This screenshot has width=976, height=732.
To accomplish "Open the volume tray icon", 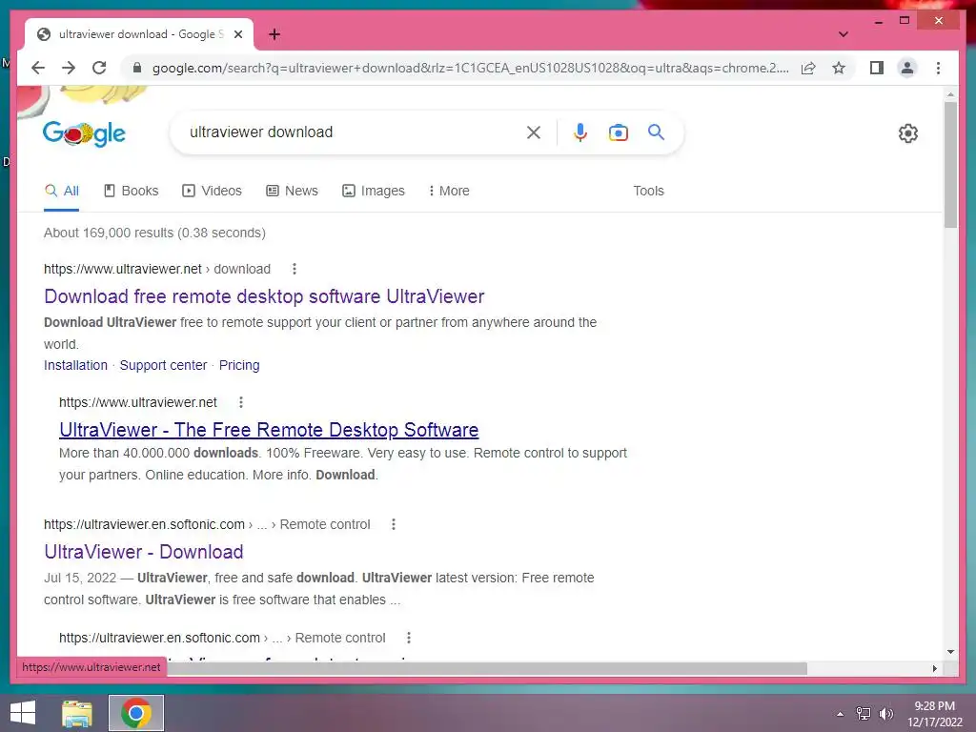I will point(885,714).
